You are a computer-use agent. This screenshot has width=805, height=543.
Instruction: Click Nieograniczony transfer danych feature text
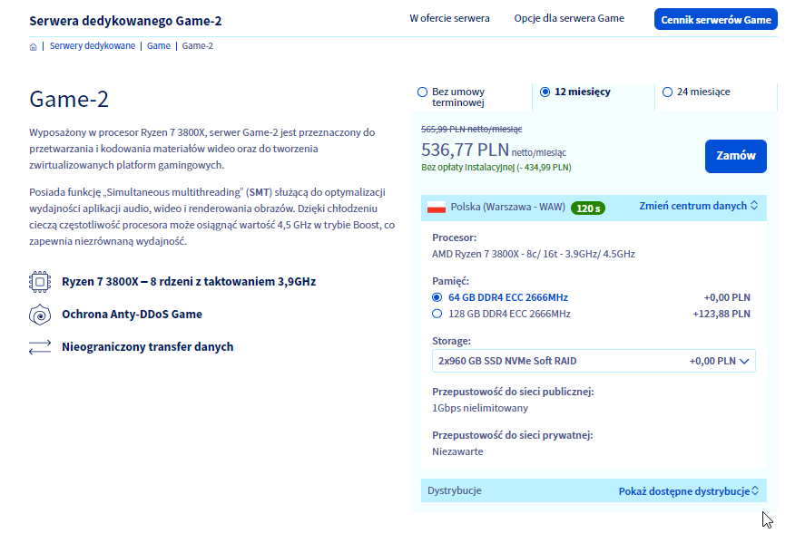tap(147, 347)
